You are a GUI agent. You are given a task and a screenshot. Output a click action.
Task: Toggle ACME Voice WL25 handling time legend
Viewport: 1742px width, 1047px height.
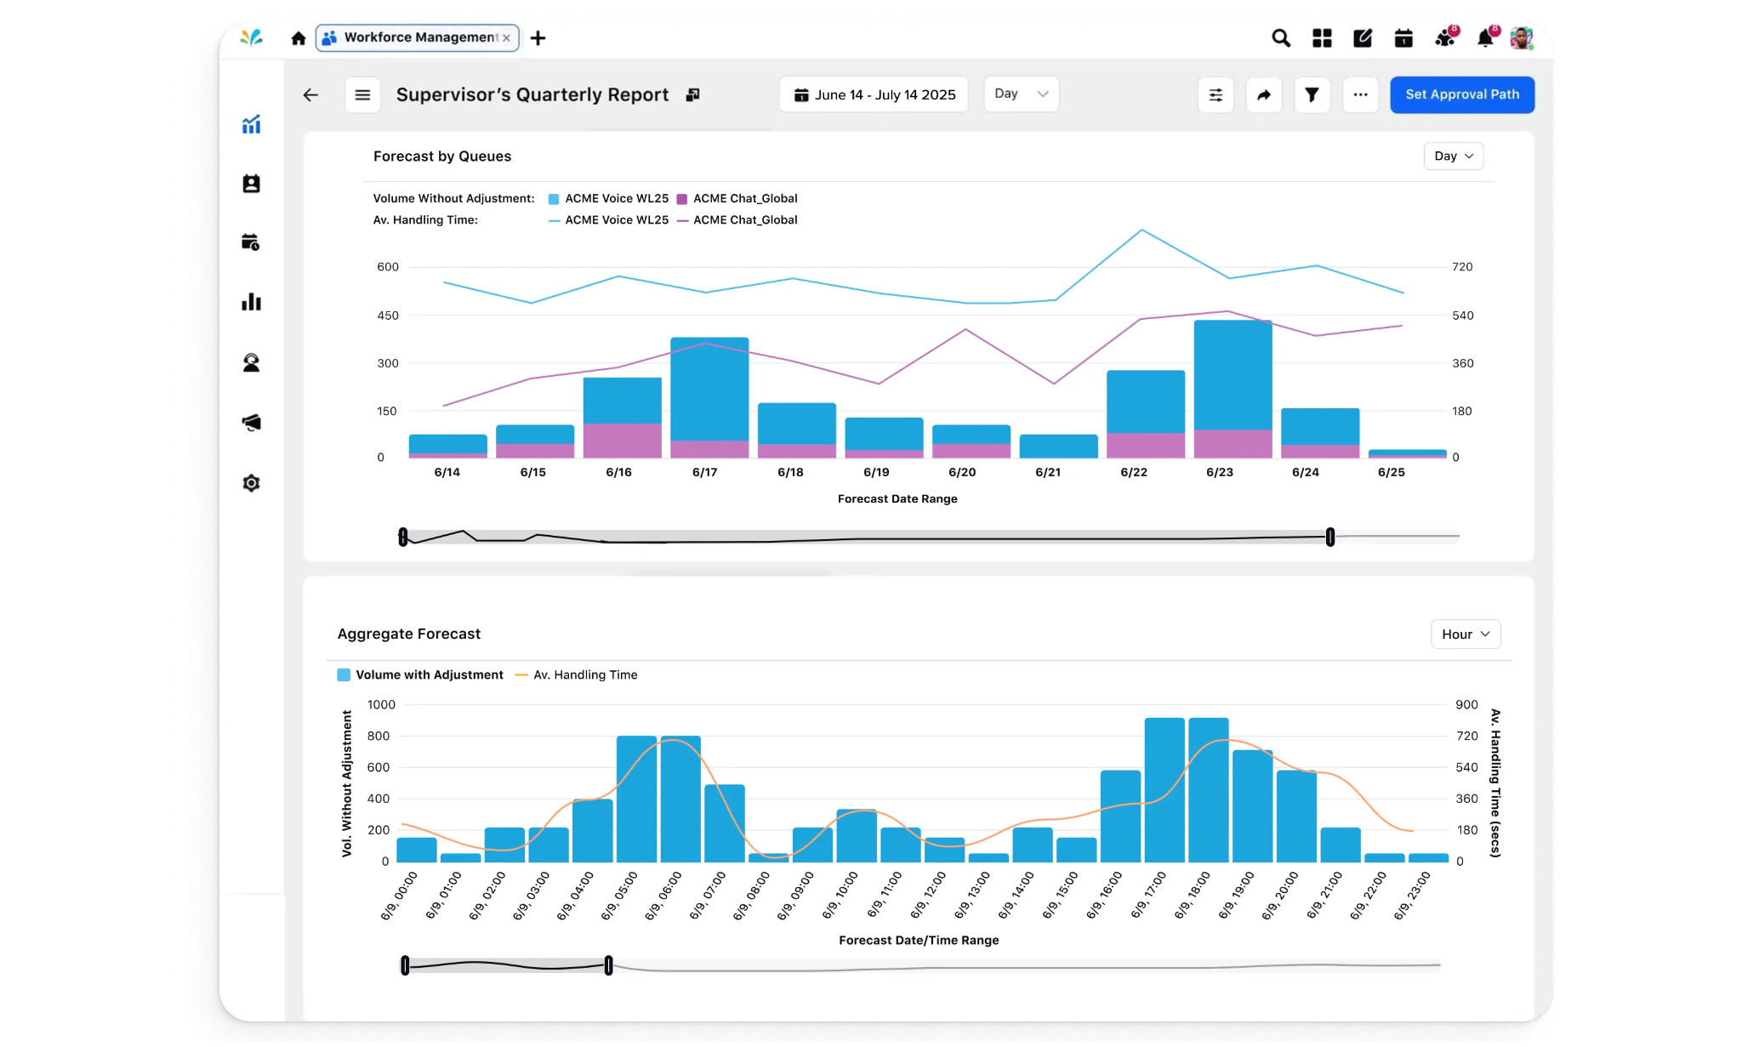tap(608, 220)
